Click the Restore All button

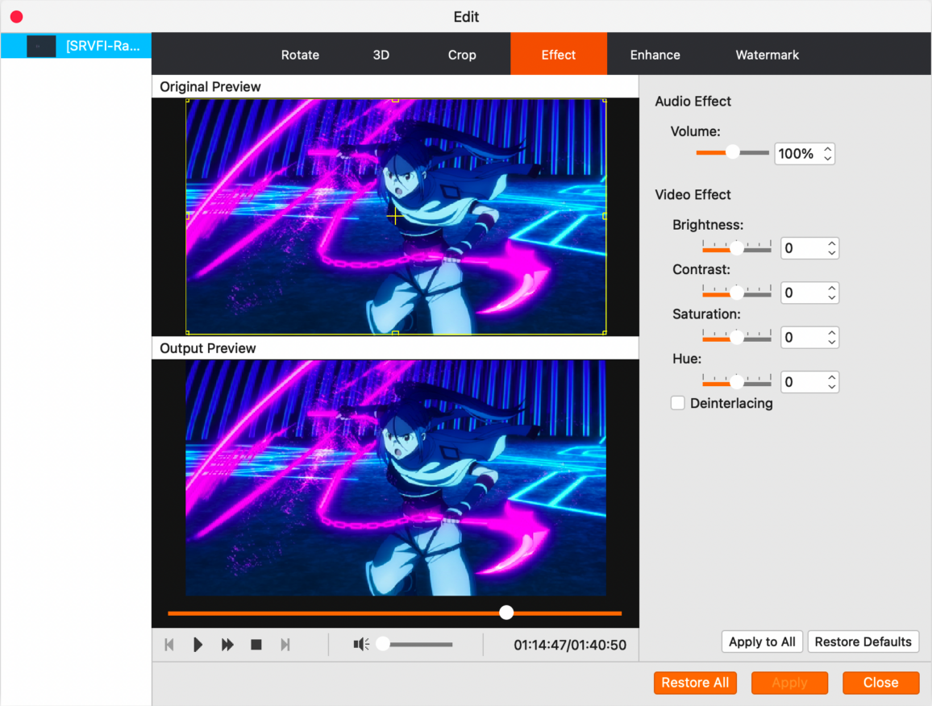(696, 683)
